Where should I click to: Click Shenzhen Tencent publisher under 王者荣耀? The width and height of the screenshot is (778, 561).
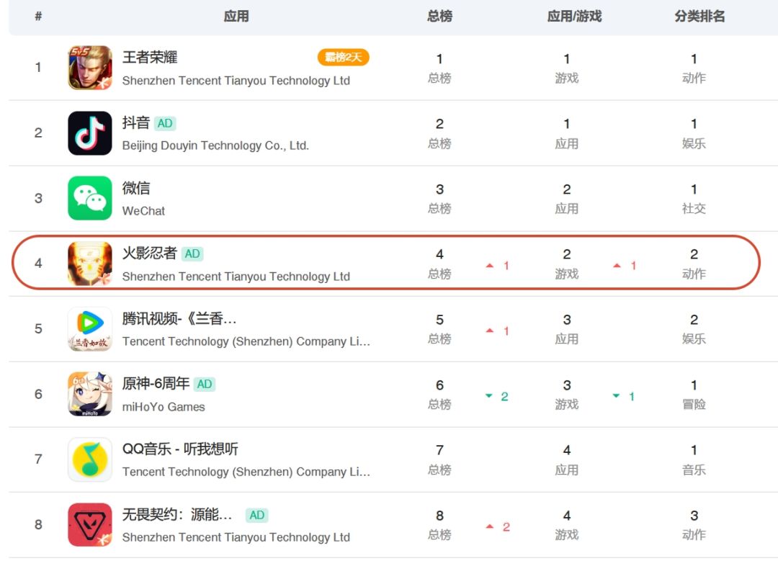click(x=236, y=81)
